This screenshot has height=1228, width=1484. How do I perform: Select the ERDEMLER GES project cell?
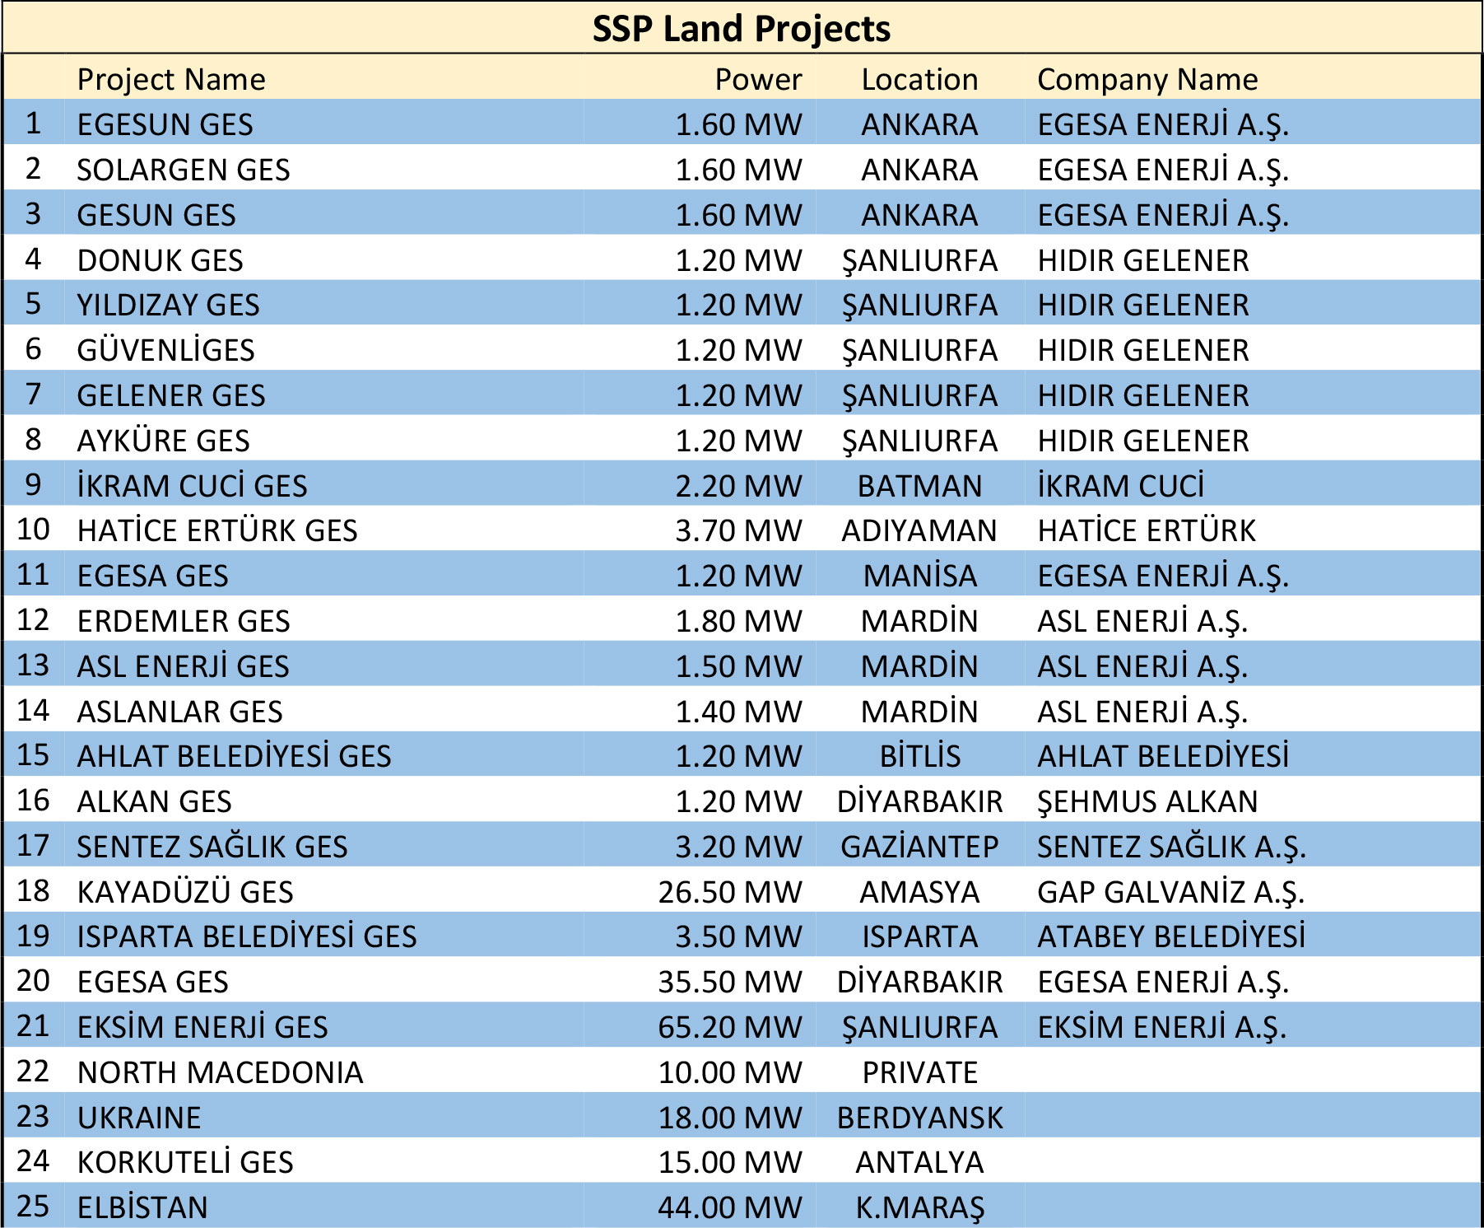click(183, 621)
